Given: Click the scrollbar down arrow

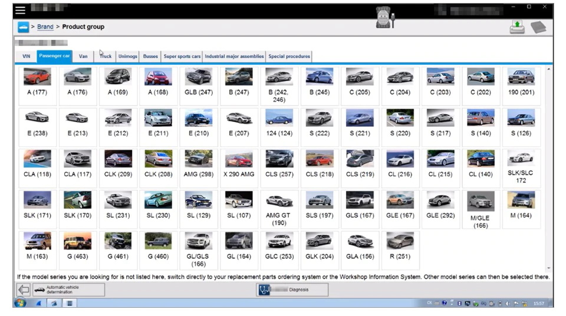Looking at the screenshot, I should tap(549, 268).
